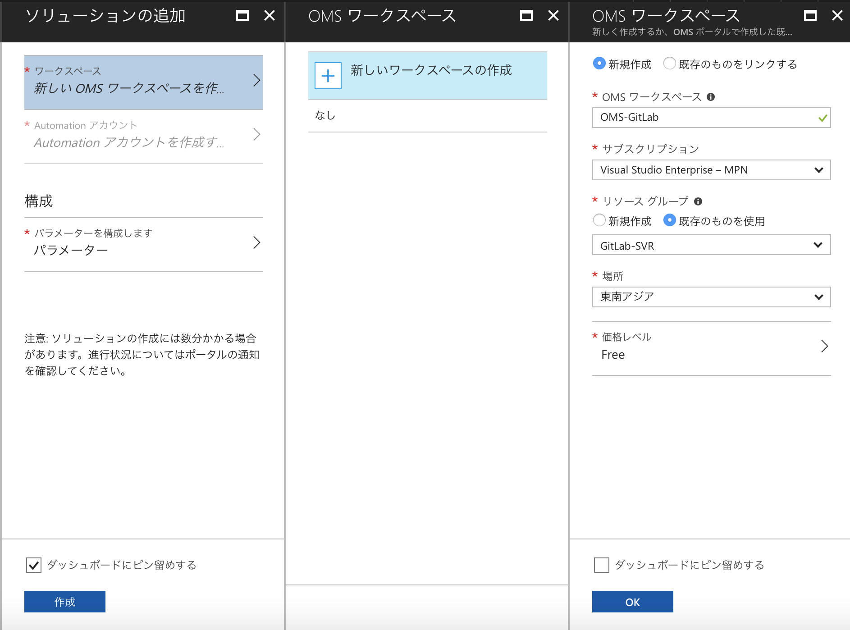Click Automation アカウントを作成す text
850x630 pixels.
[129, 142]
